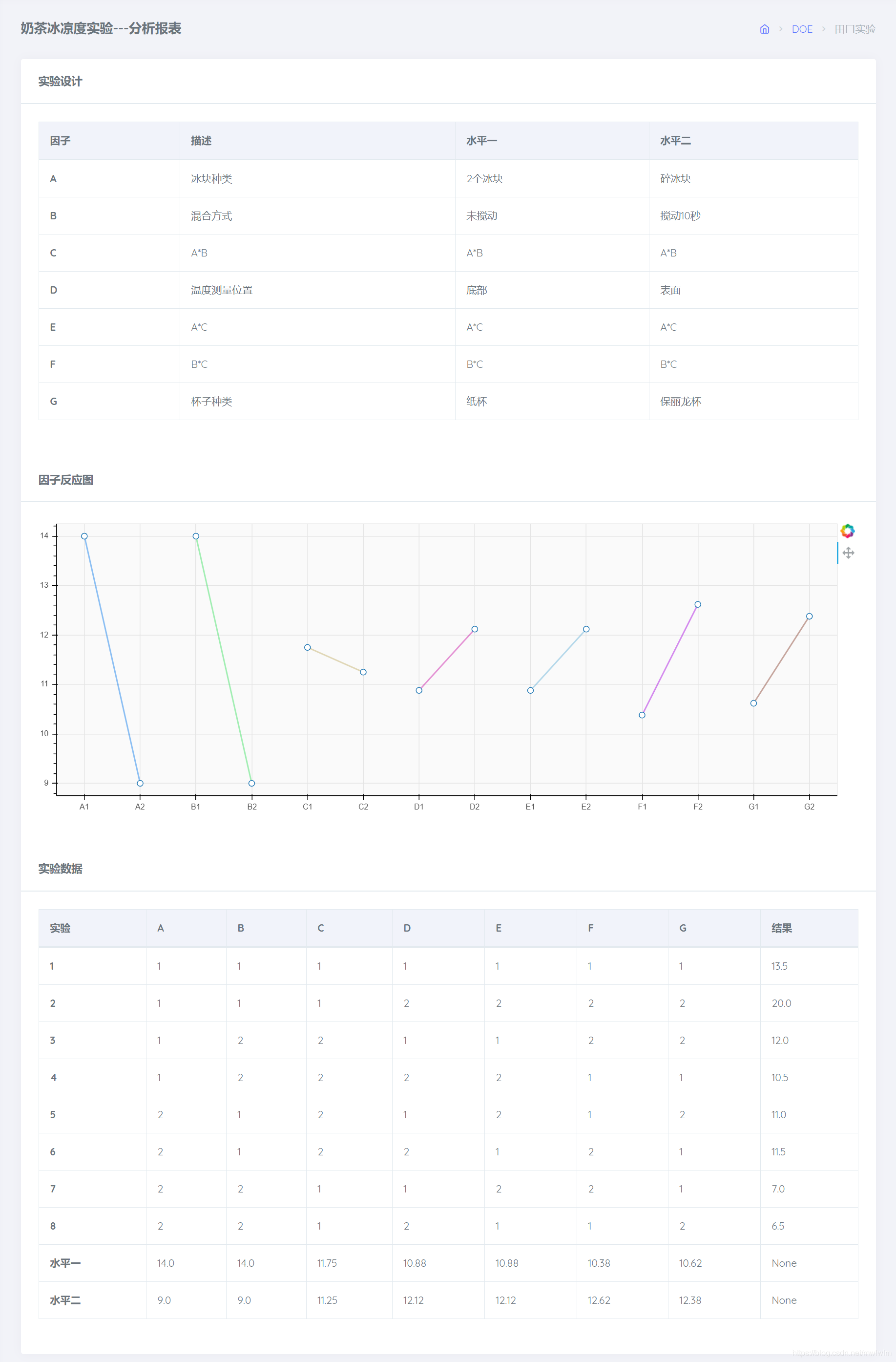This screenshot has width=896, height=1362.
Task: Click the C1 data point marker
Action: point(308,647)
